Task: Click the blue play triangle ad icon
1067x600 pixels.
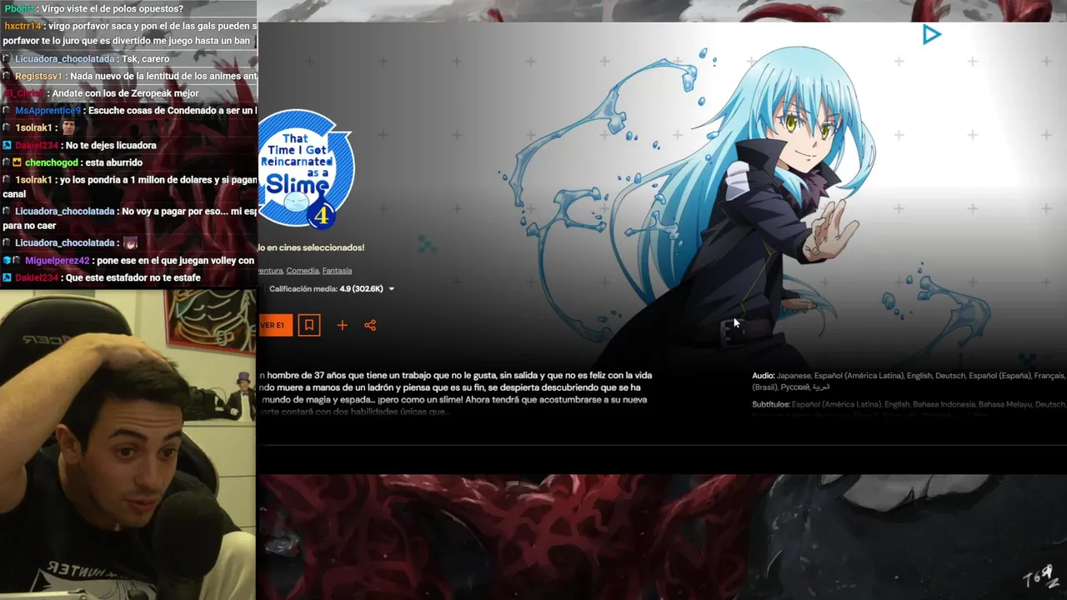Action: 932,35
